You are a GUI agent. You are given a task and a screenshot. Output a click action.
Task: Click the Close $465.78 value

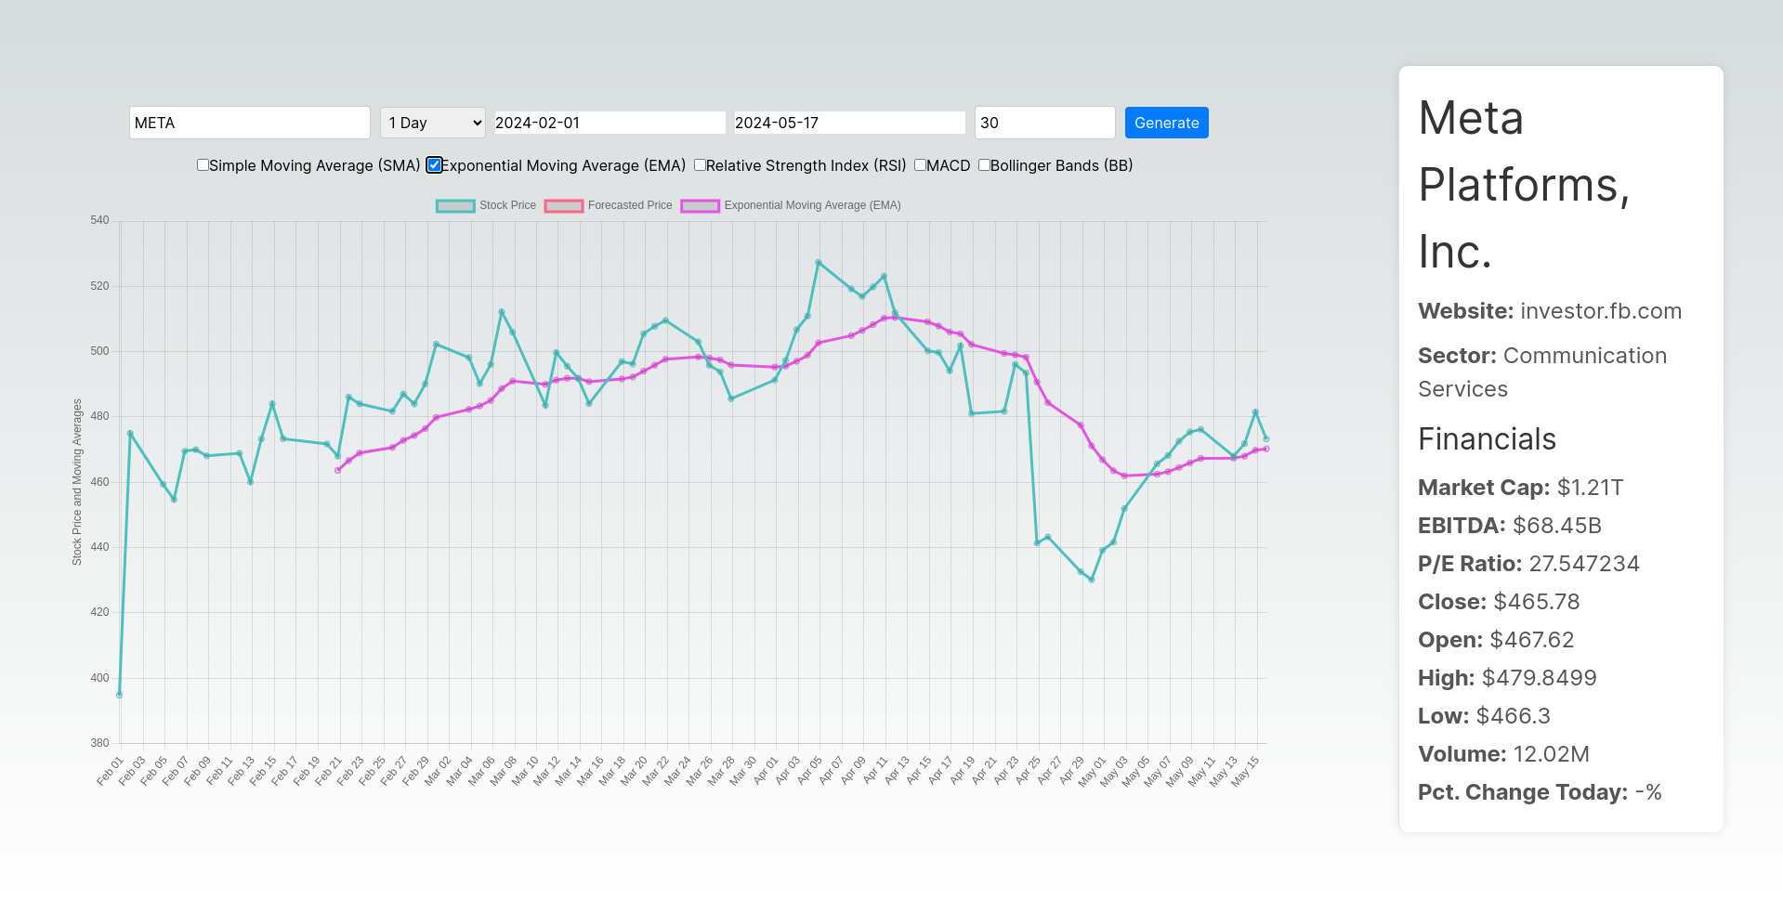(1537, 602)
